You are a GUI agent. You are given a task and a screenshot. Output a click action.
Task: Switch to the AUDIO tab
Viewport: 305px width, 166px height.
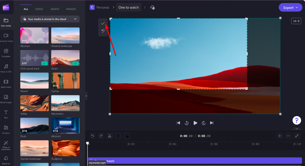click(x=55, y=9)
